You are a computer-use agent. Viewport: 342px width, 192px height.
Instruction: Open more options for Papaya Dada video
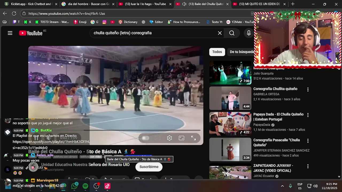[308, 115]
